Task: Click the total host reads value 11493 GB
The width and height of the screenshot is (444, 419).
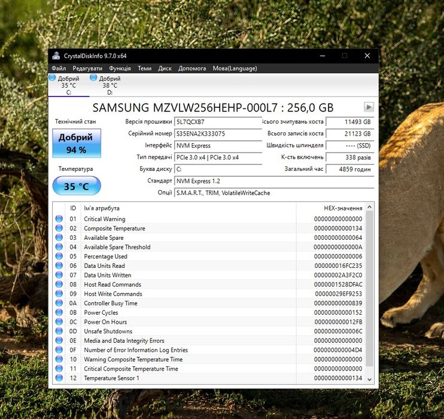Action: pyautogui.click(x=350, y=122)
